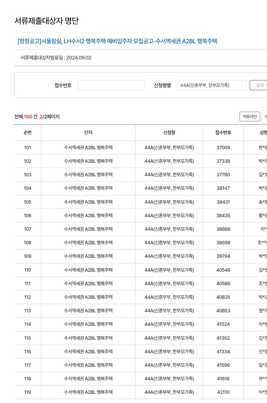Select receipt number 37009

[223, 148]
